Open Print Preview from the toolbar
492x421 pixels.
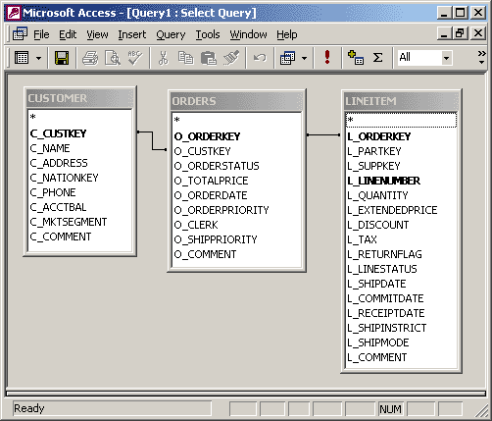click(x=113, y=58)
